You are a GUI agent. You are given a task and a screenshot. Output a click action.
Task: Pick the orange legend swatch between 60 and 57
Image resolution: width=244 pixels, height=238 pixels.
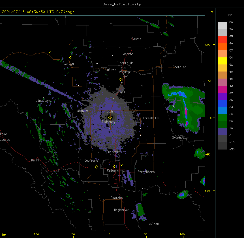[x=222, y=47]
